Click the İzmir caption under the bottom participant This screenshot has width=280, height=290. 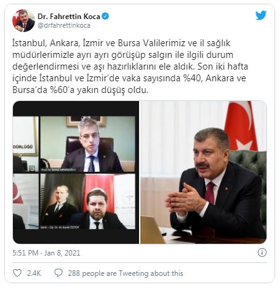pos(60,227)
